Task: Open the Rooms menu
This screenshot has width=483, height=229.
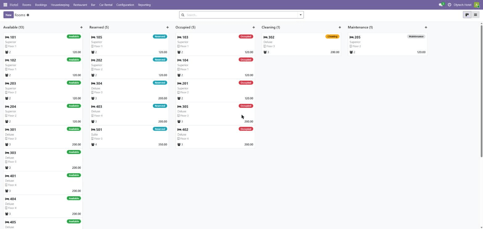Action: tap(26, 5)
